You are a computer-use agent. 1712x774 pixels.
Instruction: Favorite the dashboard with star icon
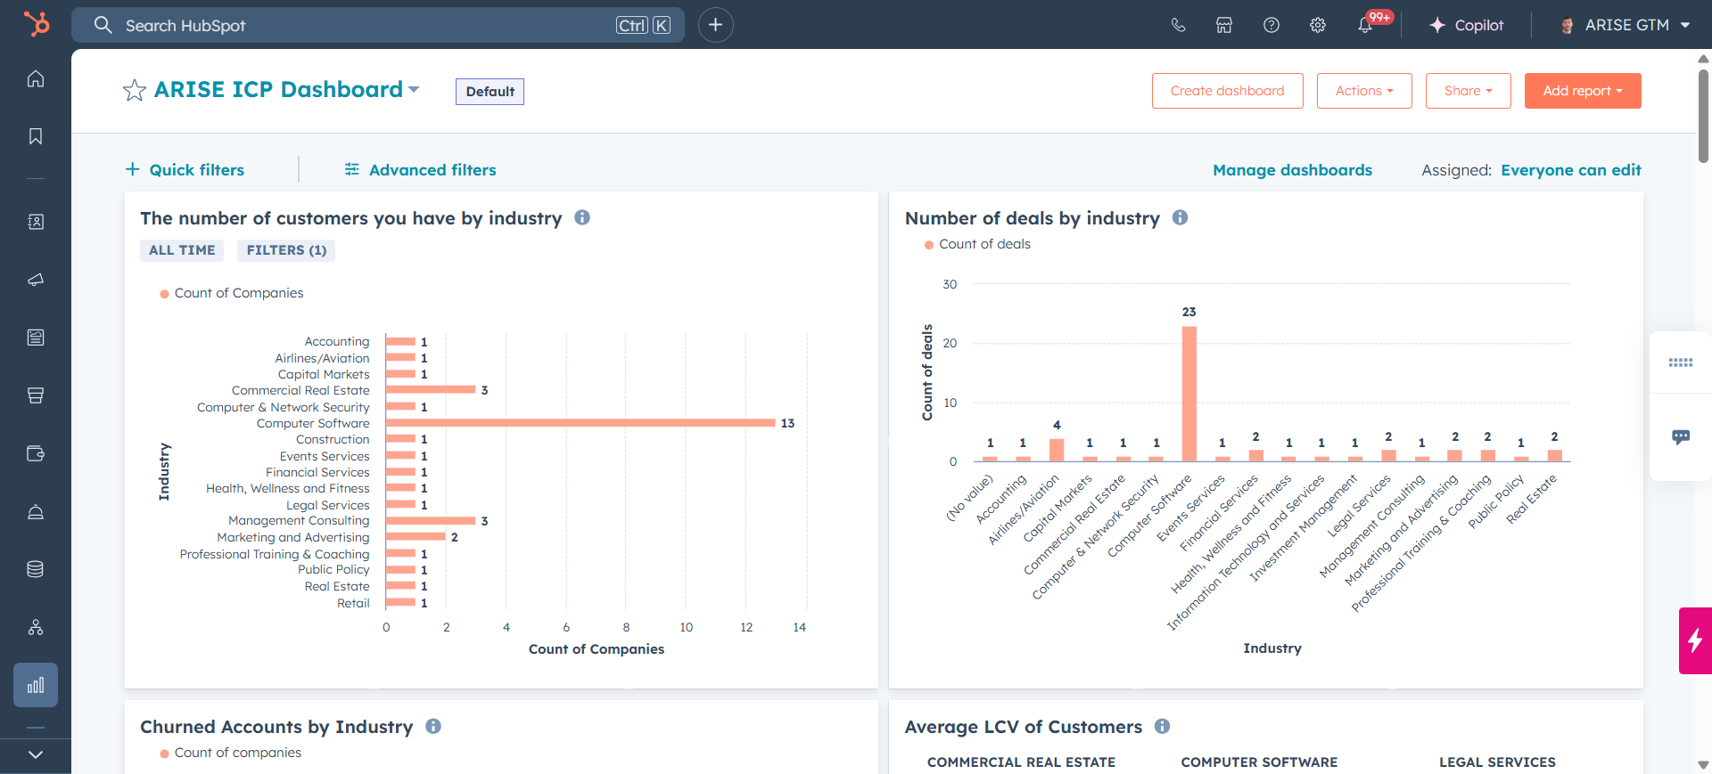(135, 90)
